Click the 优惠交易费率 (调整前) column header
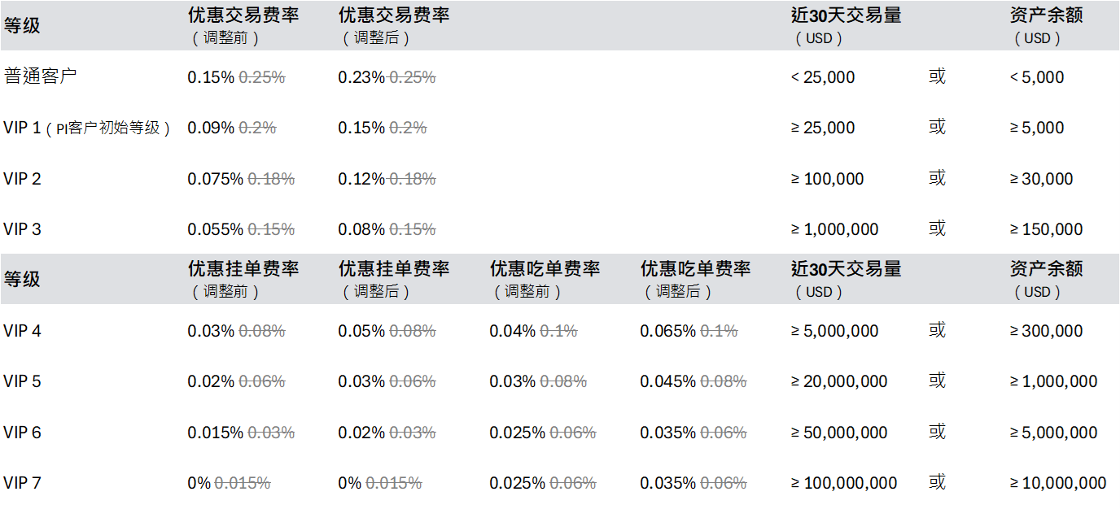This screenshot has width=1120, height=509. [x=243, y=26]
